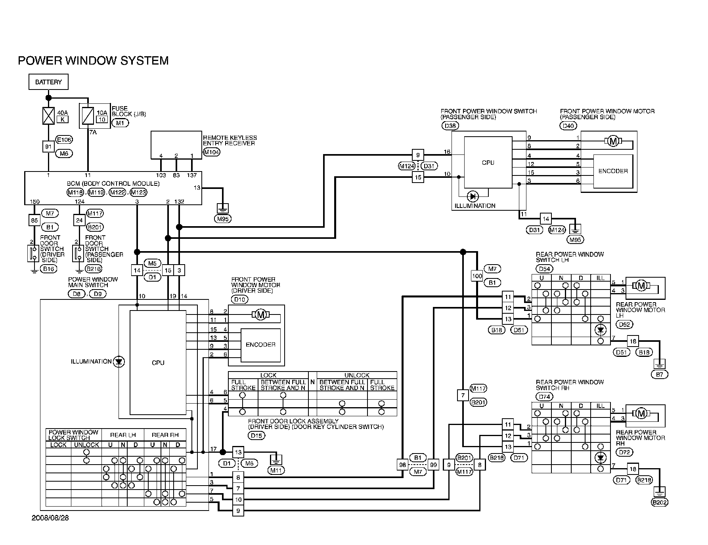Click the 10A fuse symbol in fuse block

[x=88, y=116]
